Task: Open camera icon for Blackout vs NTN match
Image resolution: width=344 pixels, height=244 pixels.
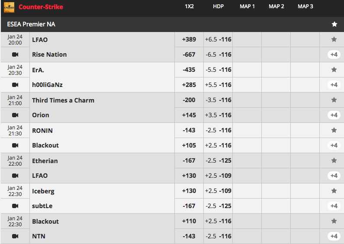Action: [x=15, y=236]
